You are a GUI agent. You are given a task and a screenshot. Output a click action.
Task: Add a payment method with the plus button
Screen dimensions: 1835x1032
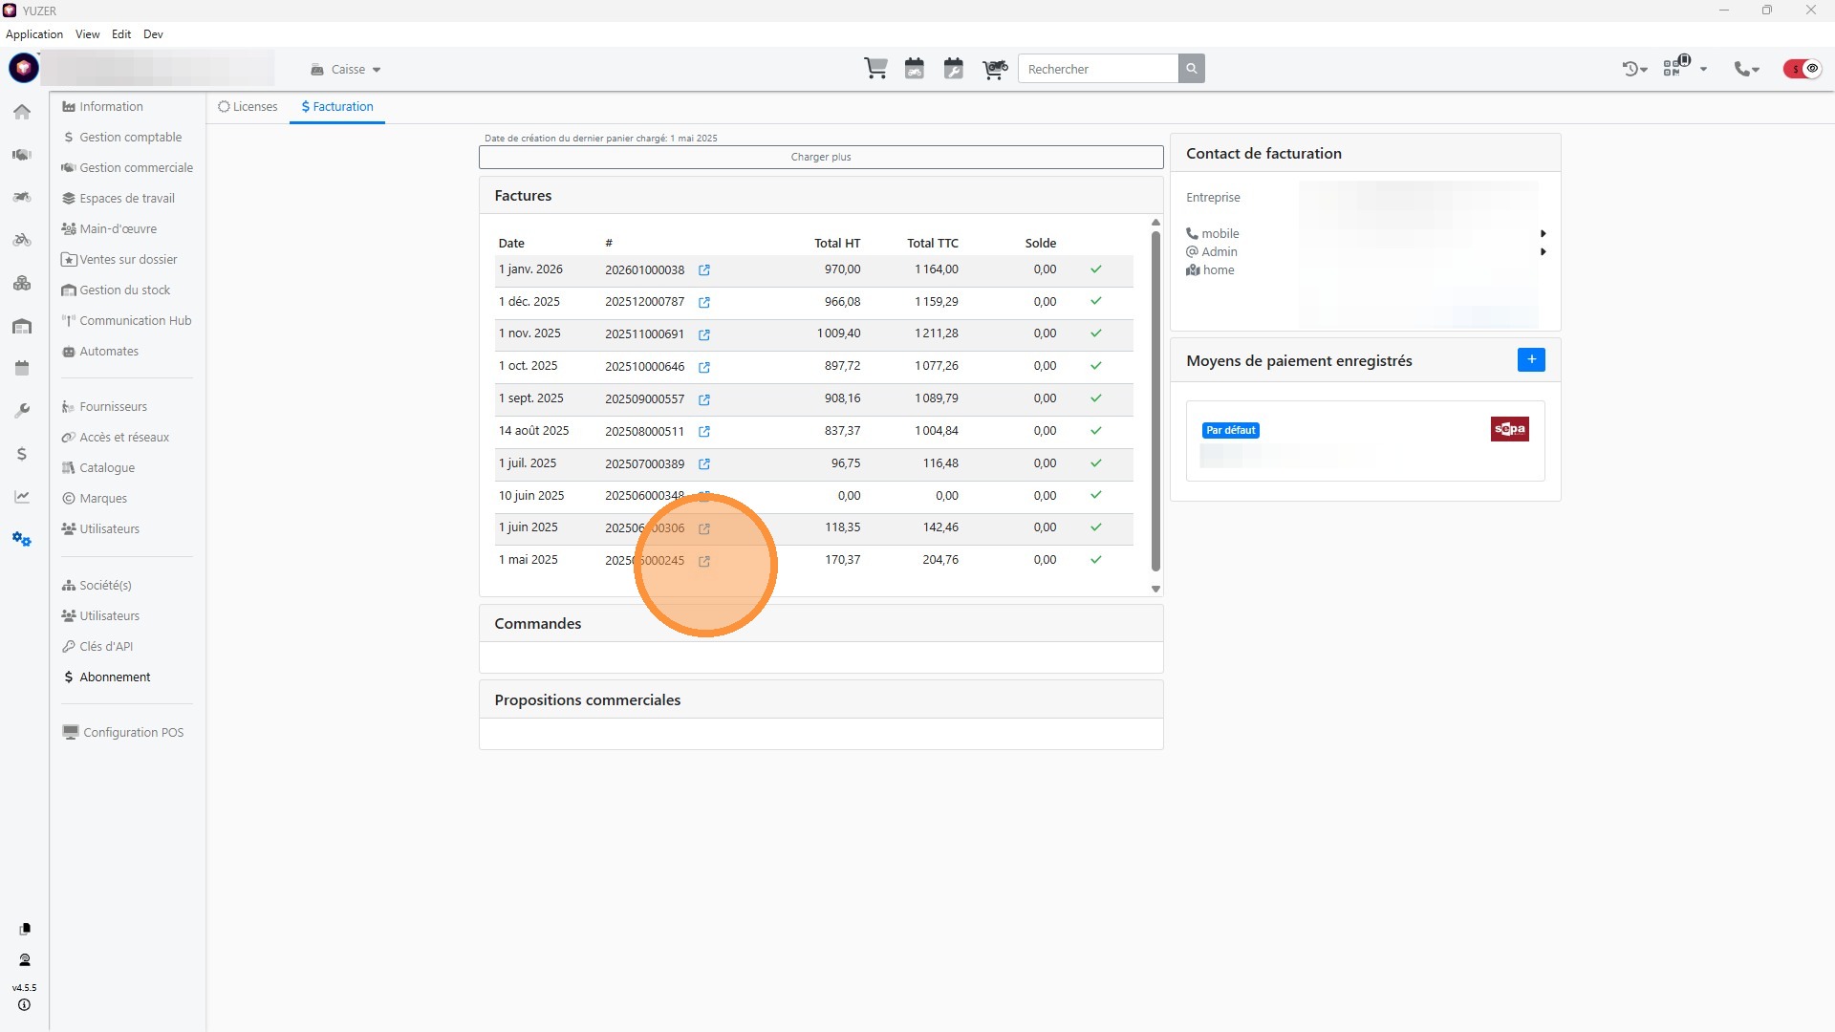click(1530, 360)
